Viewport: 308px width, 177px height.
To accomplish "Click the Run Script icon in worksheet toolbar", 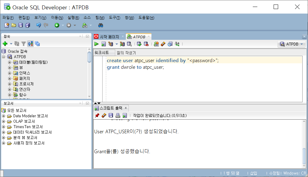I will click(103, 44).
